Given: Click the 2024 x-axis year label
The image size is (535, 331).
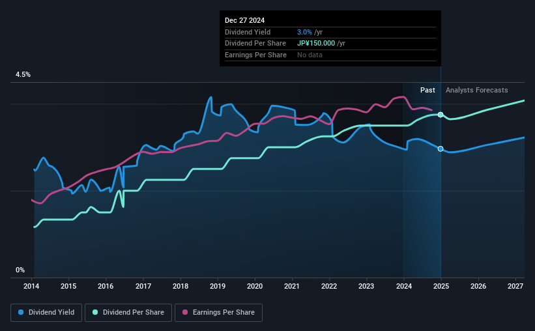Looking at the screenshot, I should (403, 286).
